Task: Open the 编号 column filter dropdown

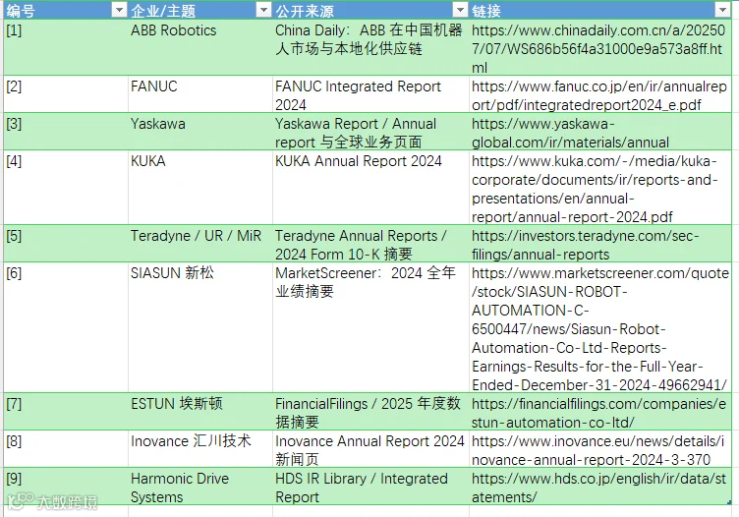Action: (119, 10)
